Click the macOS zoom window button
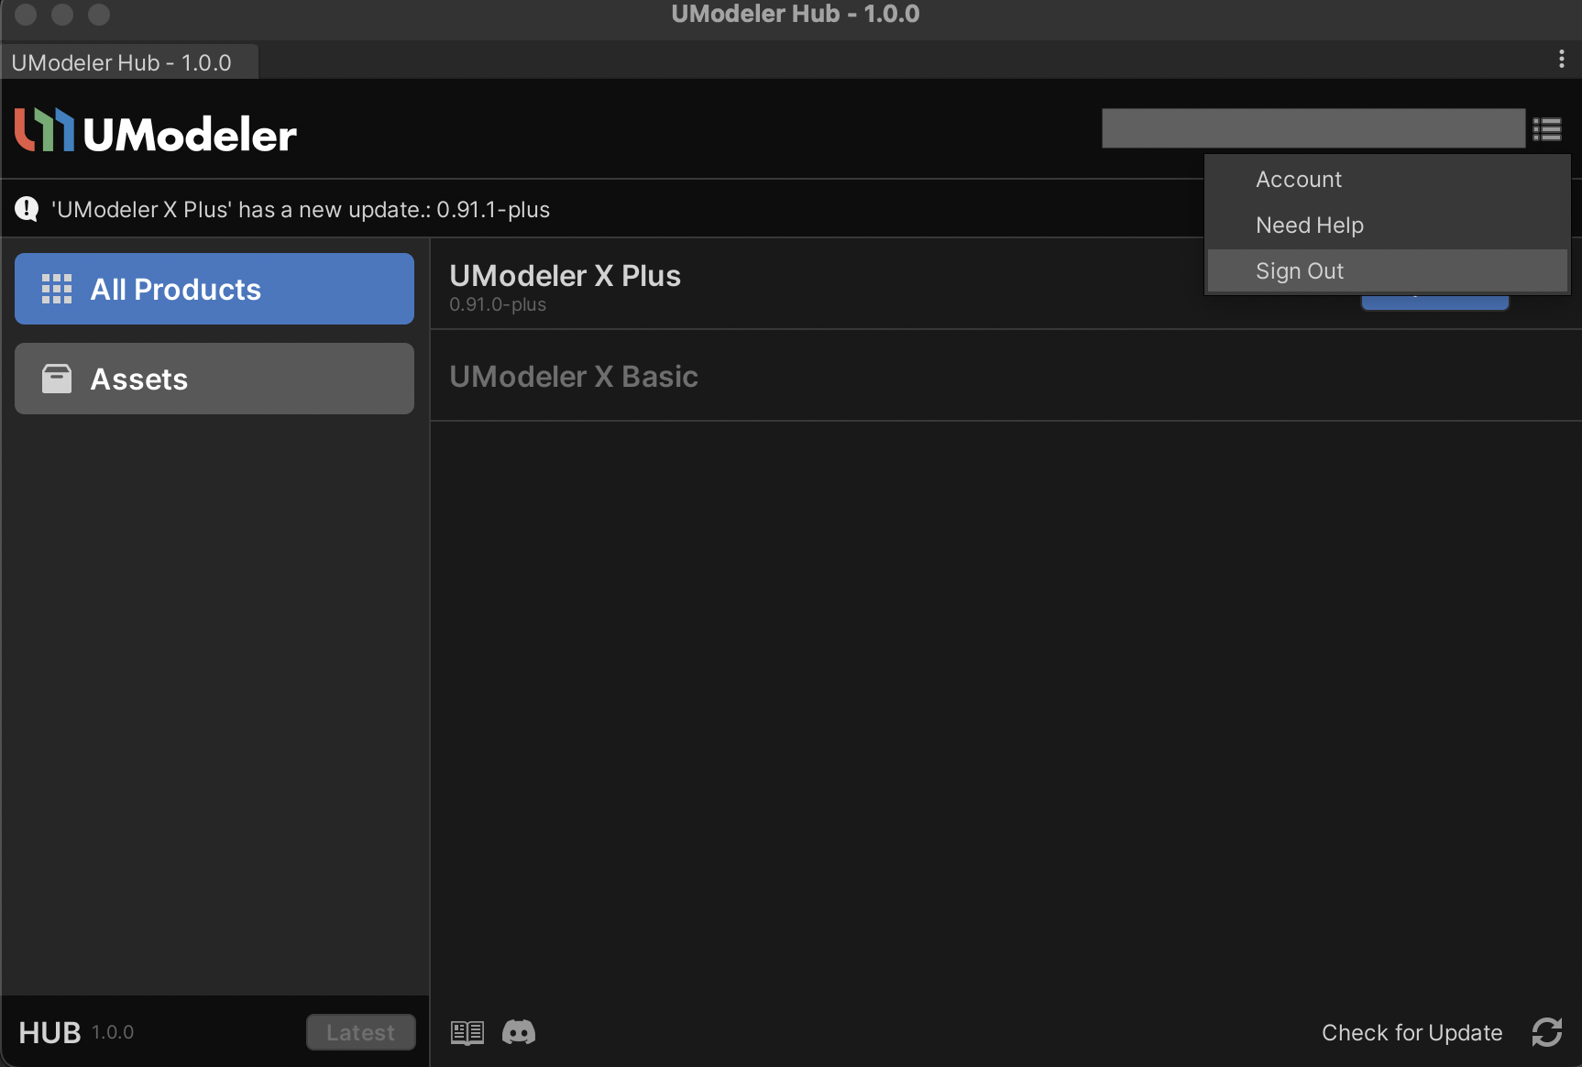 coord(99,15)
